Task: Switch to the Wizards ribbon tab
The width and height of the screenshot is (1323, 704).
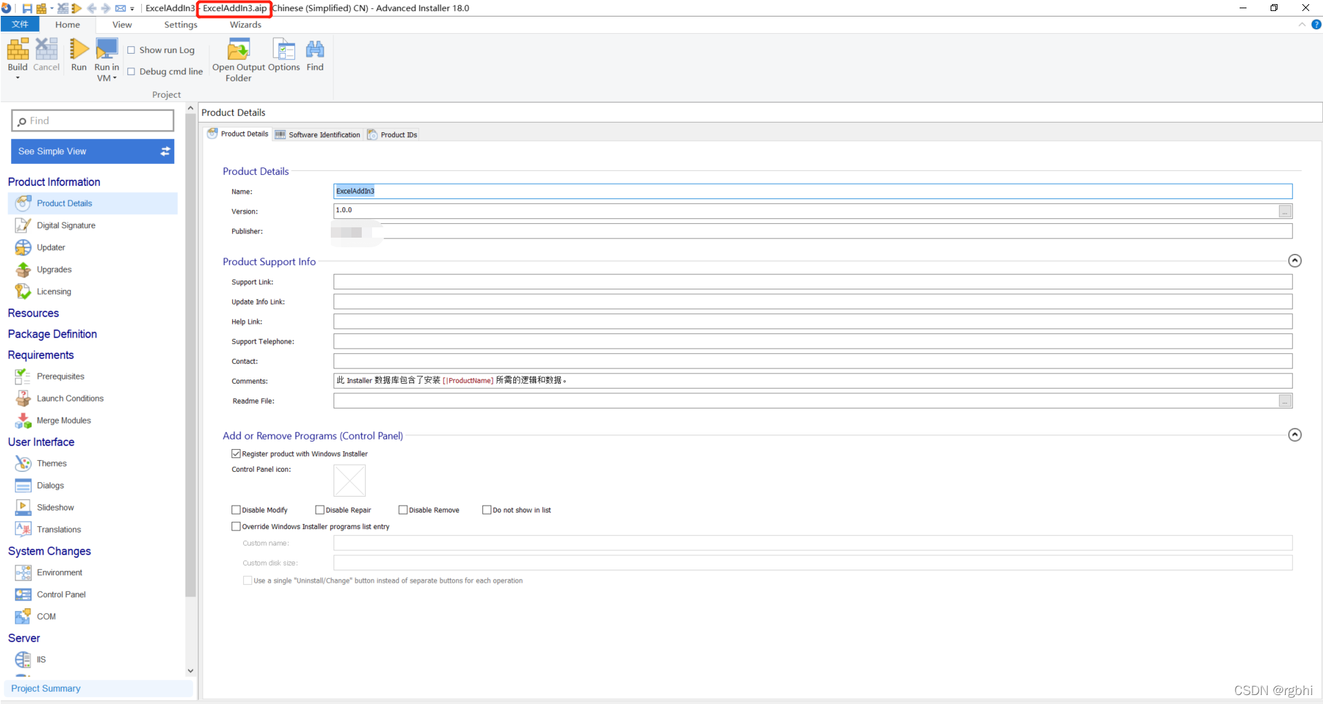Action: point(245,24)
